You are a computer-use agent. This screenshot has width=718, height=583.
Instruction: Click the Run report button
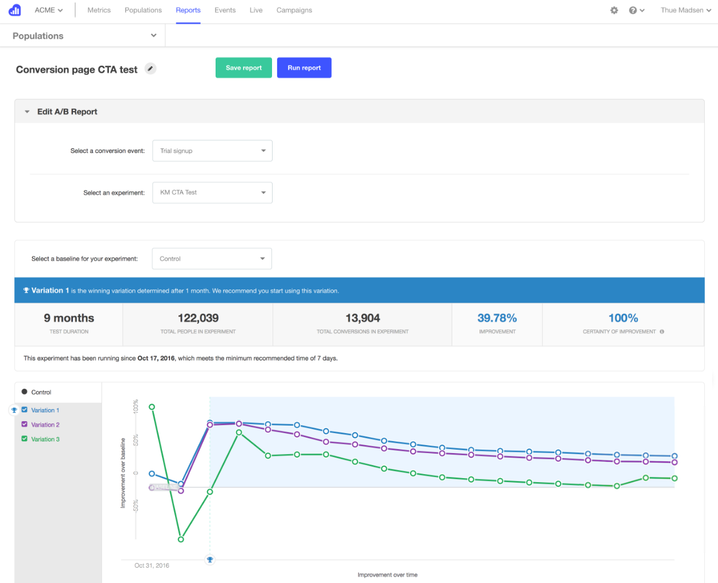[304, 67]
